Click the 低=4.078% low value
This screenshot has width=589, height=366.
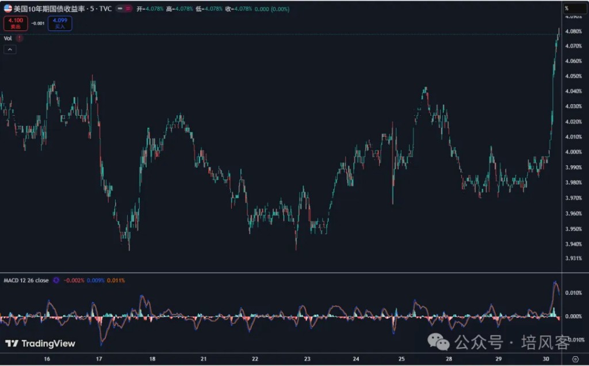(x=209, y=9)
